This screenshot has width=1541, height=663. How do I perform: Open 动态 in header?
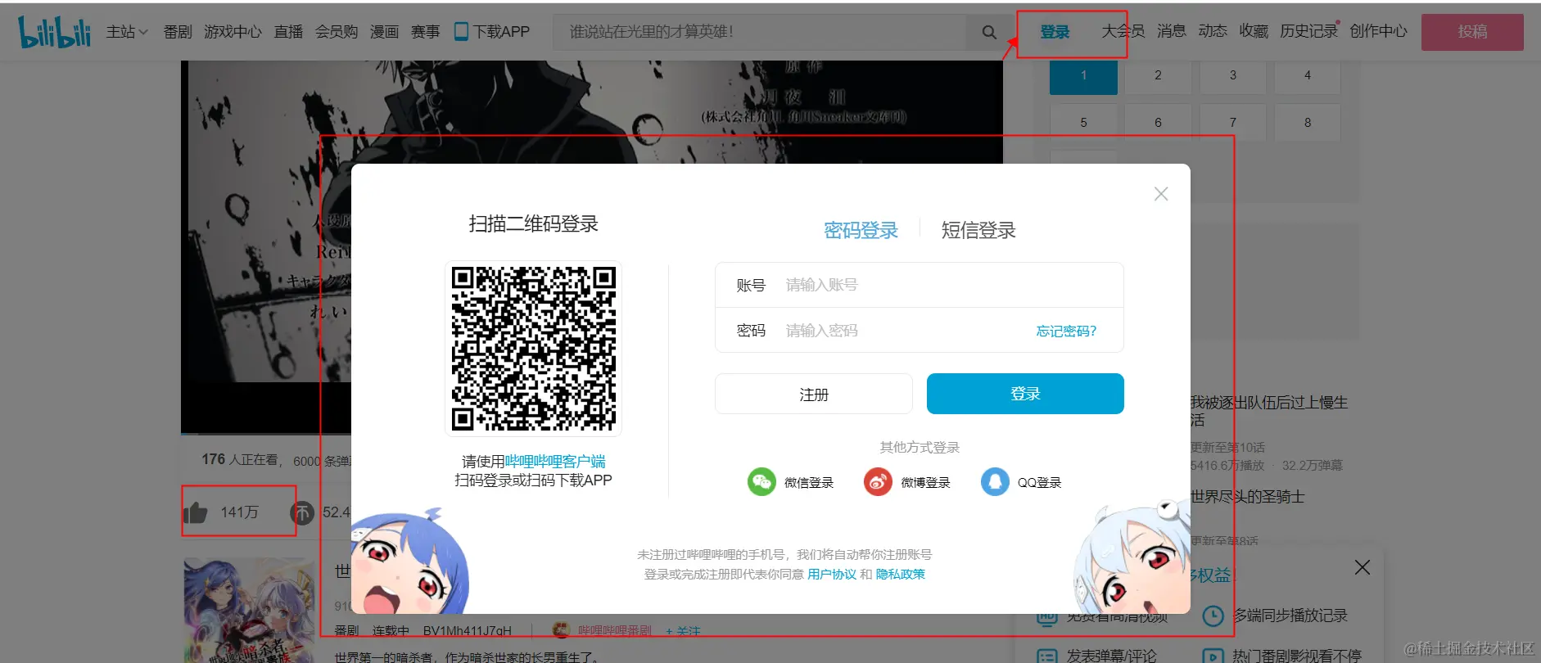click(x=1212, y=31)
